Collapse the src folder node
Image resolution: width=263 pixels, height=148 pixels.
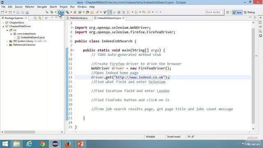point(7,30)
